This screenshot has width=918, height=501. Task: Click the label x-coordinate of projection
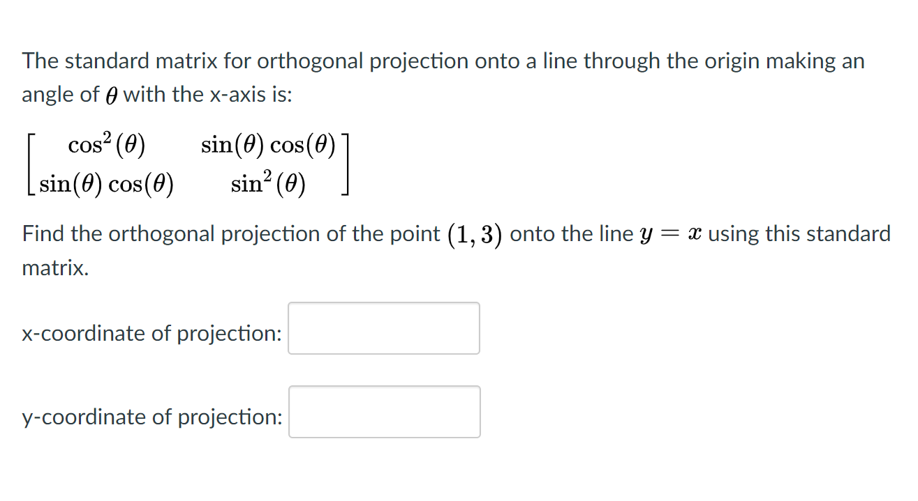coord(151,334)
